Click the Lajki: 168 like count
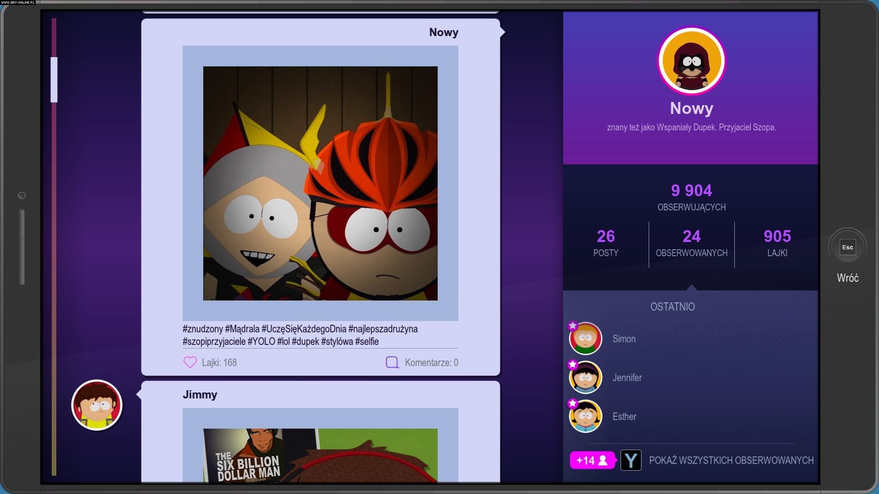 (219, 363)
